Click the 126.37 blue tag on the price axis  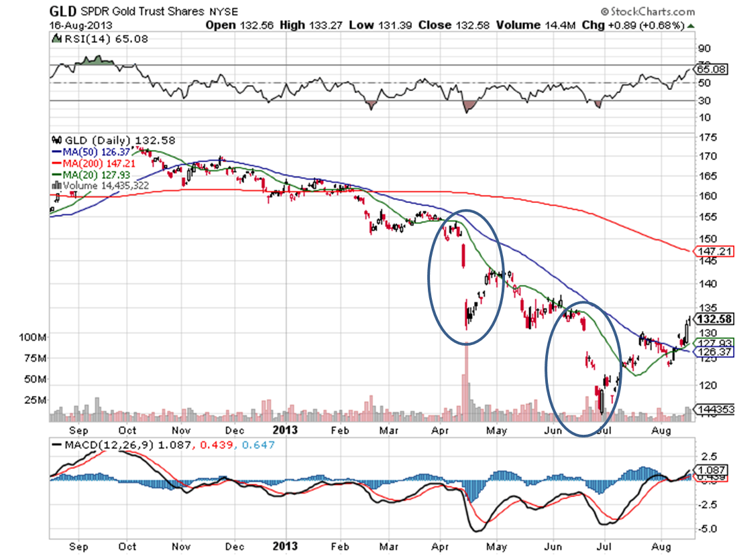(x=714, y=352)
